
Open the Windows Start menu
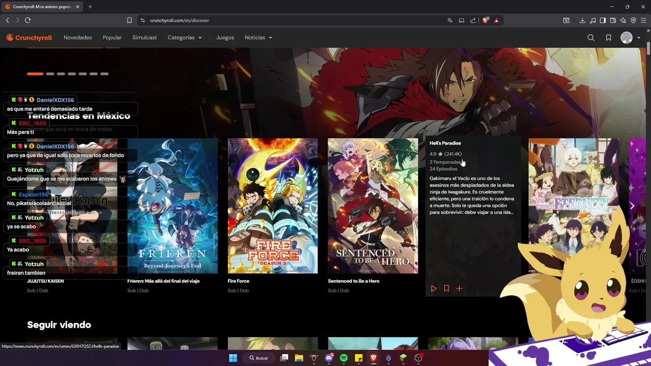click(x=233, y=358)
